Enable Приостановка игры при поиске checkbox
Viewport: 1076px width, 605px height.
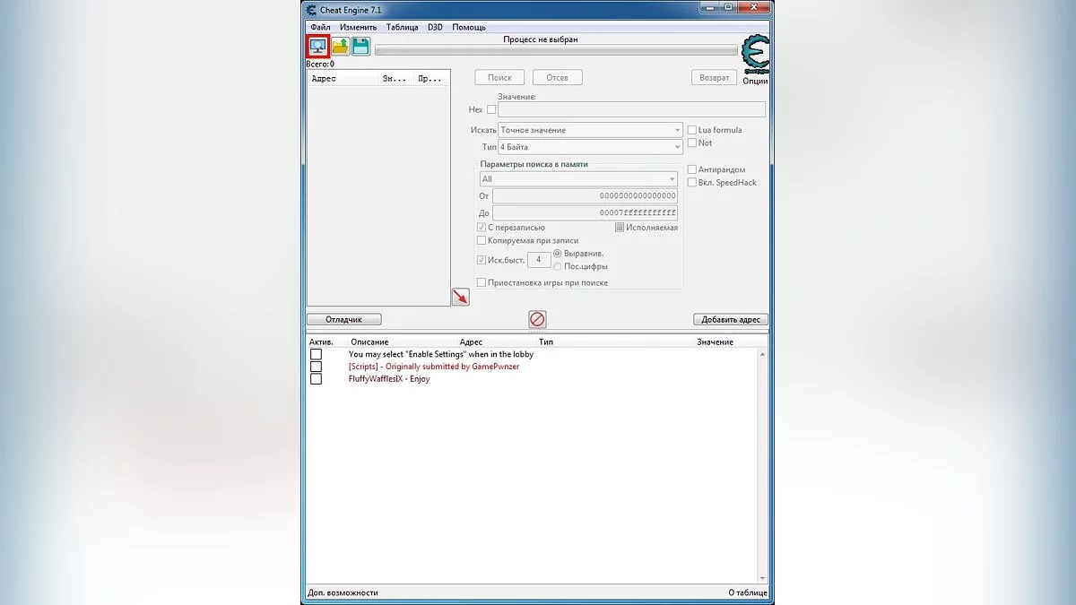pos(482,282)
